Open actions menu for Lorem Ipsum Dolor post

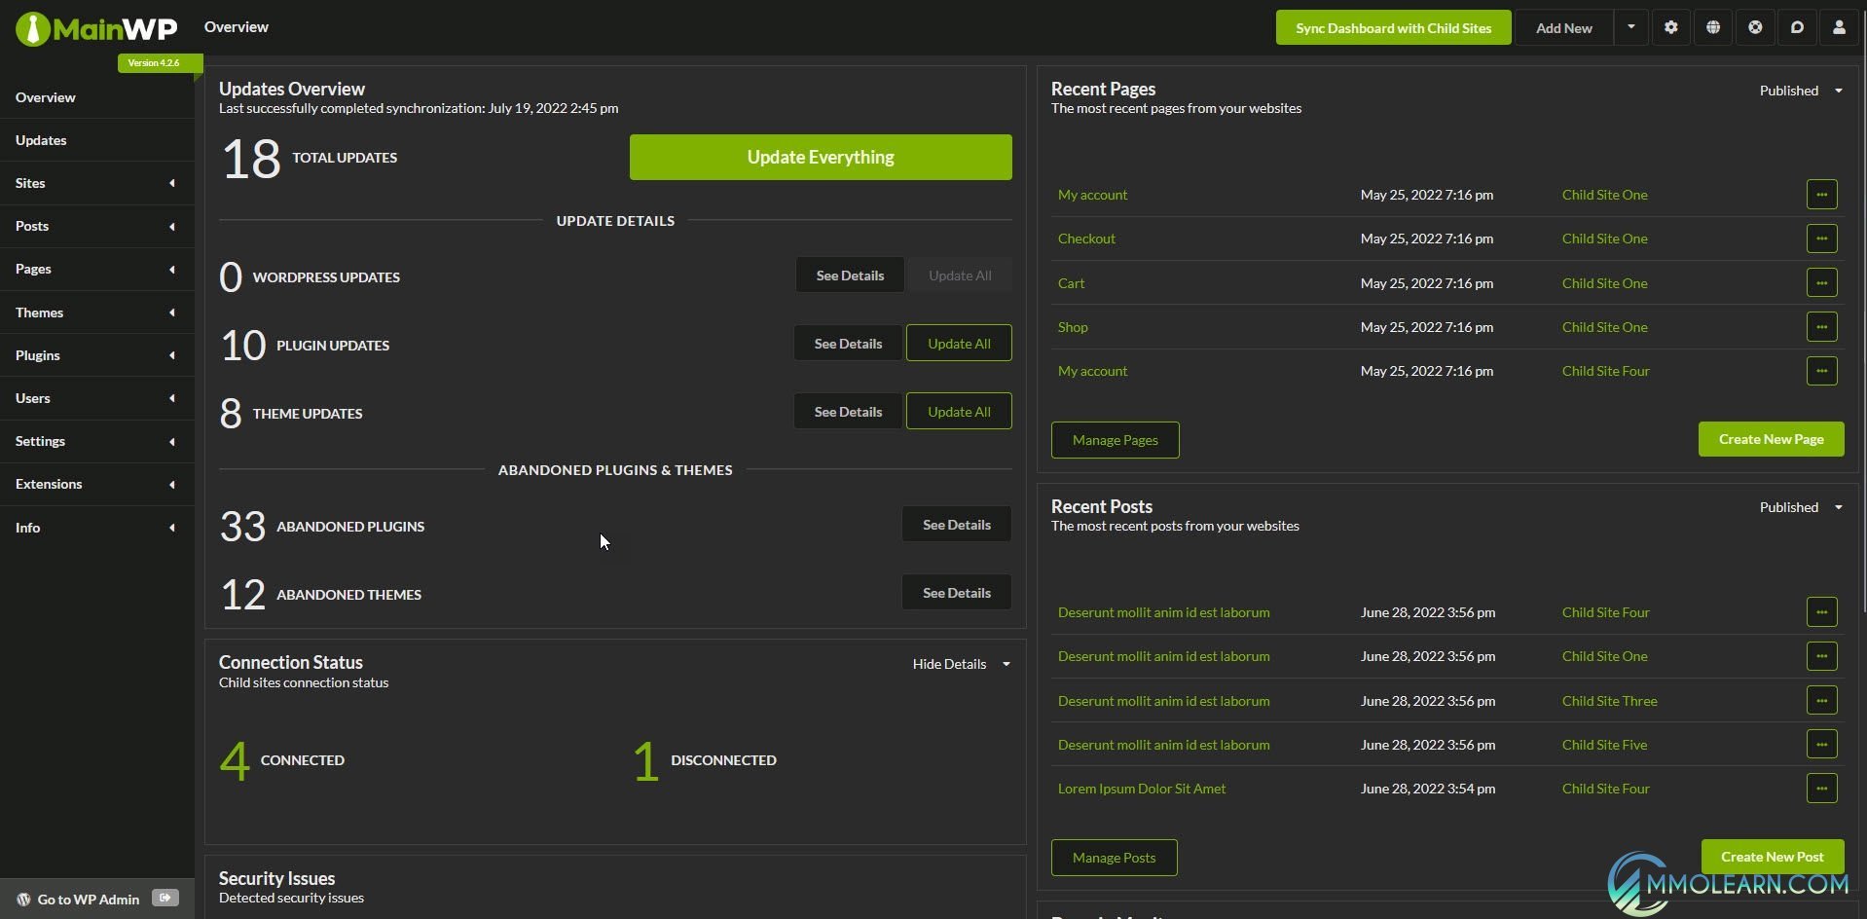1821,789
